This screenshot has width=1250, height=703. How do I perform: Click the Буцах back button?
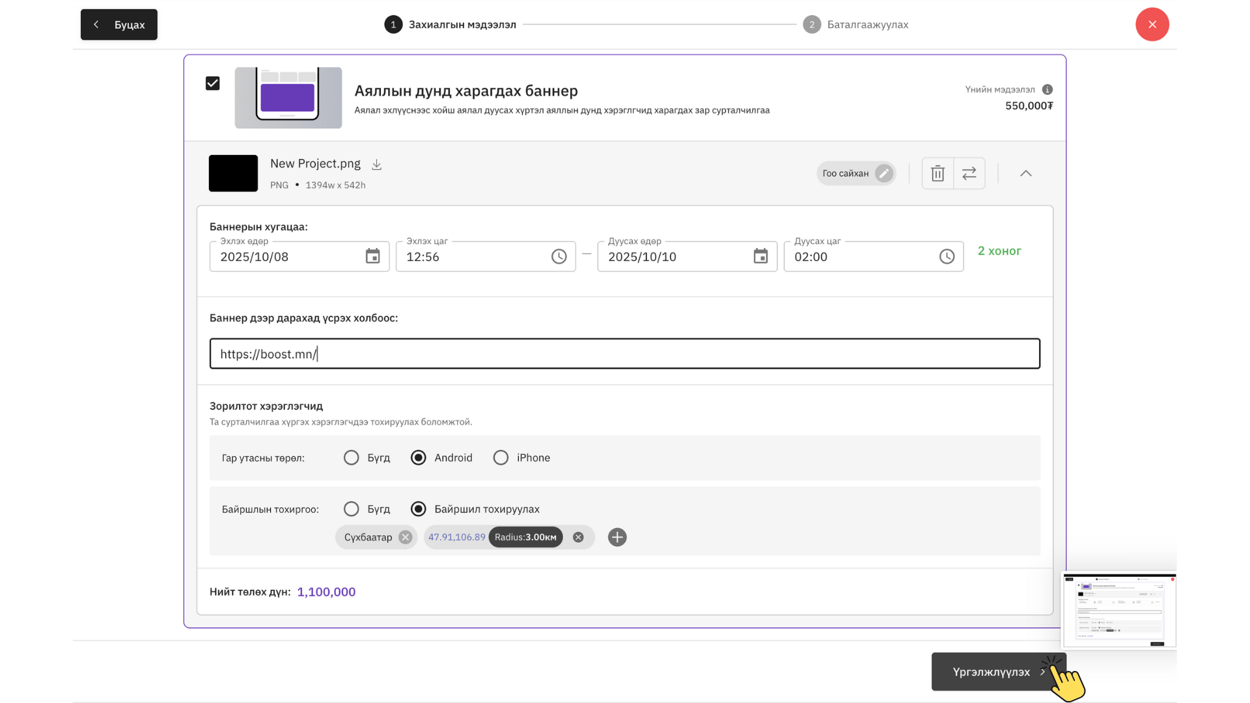point(119,25)
